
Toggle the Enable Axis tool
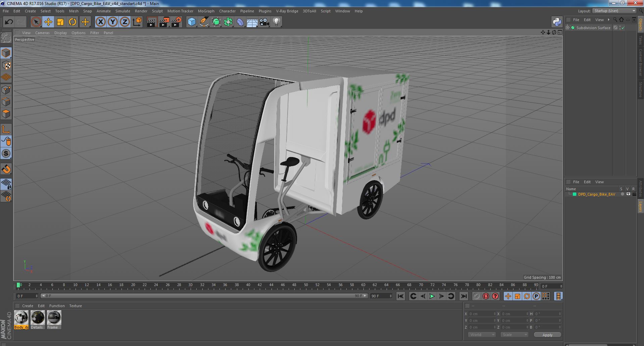tap(6, 129)
